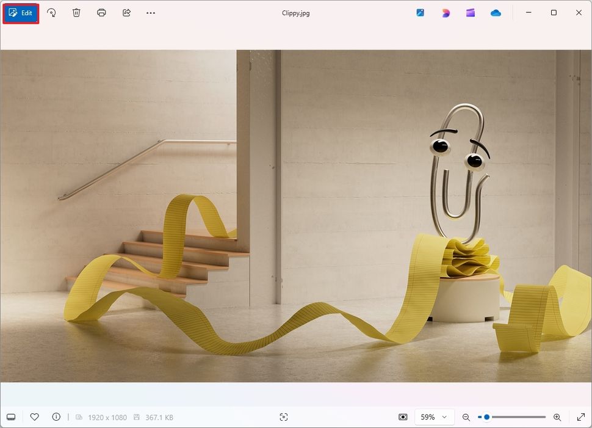Rotate the image
The height and width of the screenshot is (428, 592).
(x=52, y=12)
